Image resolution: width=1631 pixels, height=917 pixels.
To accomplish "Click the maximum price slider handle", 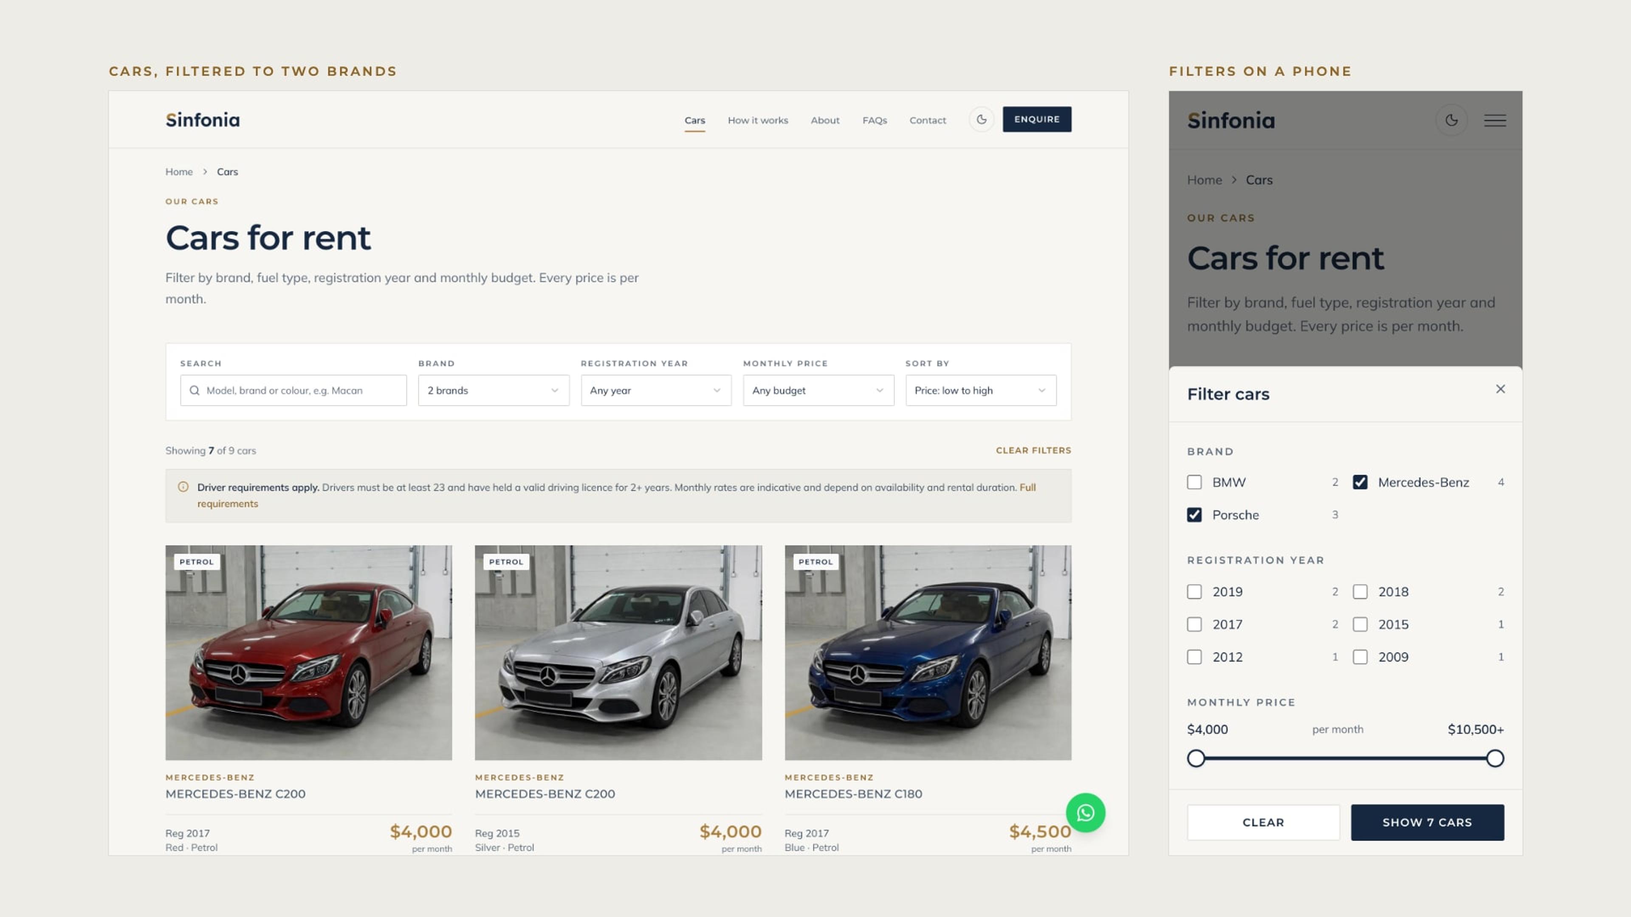I will [x=1495, y=758].
